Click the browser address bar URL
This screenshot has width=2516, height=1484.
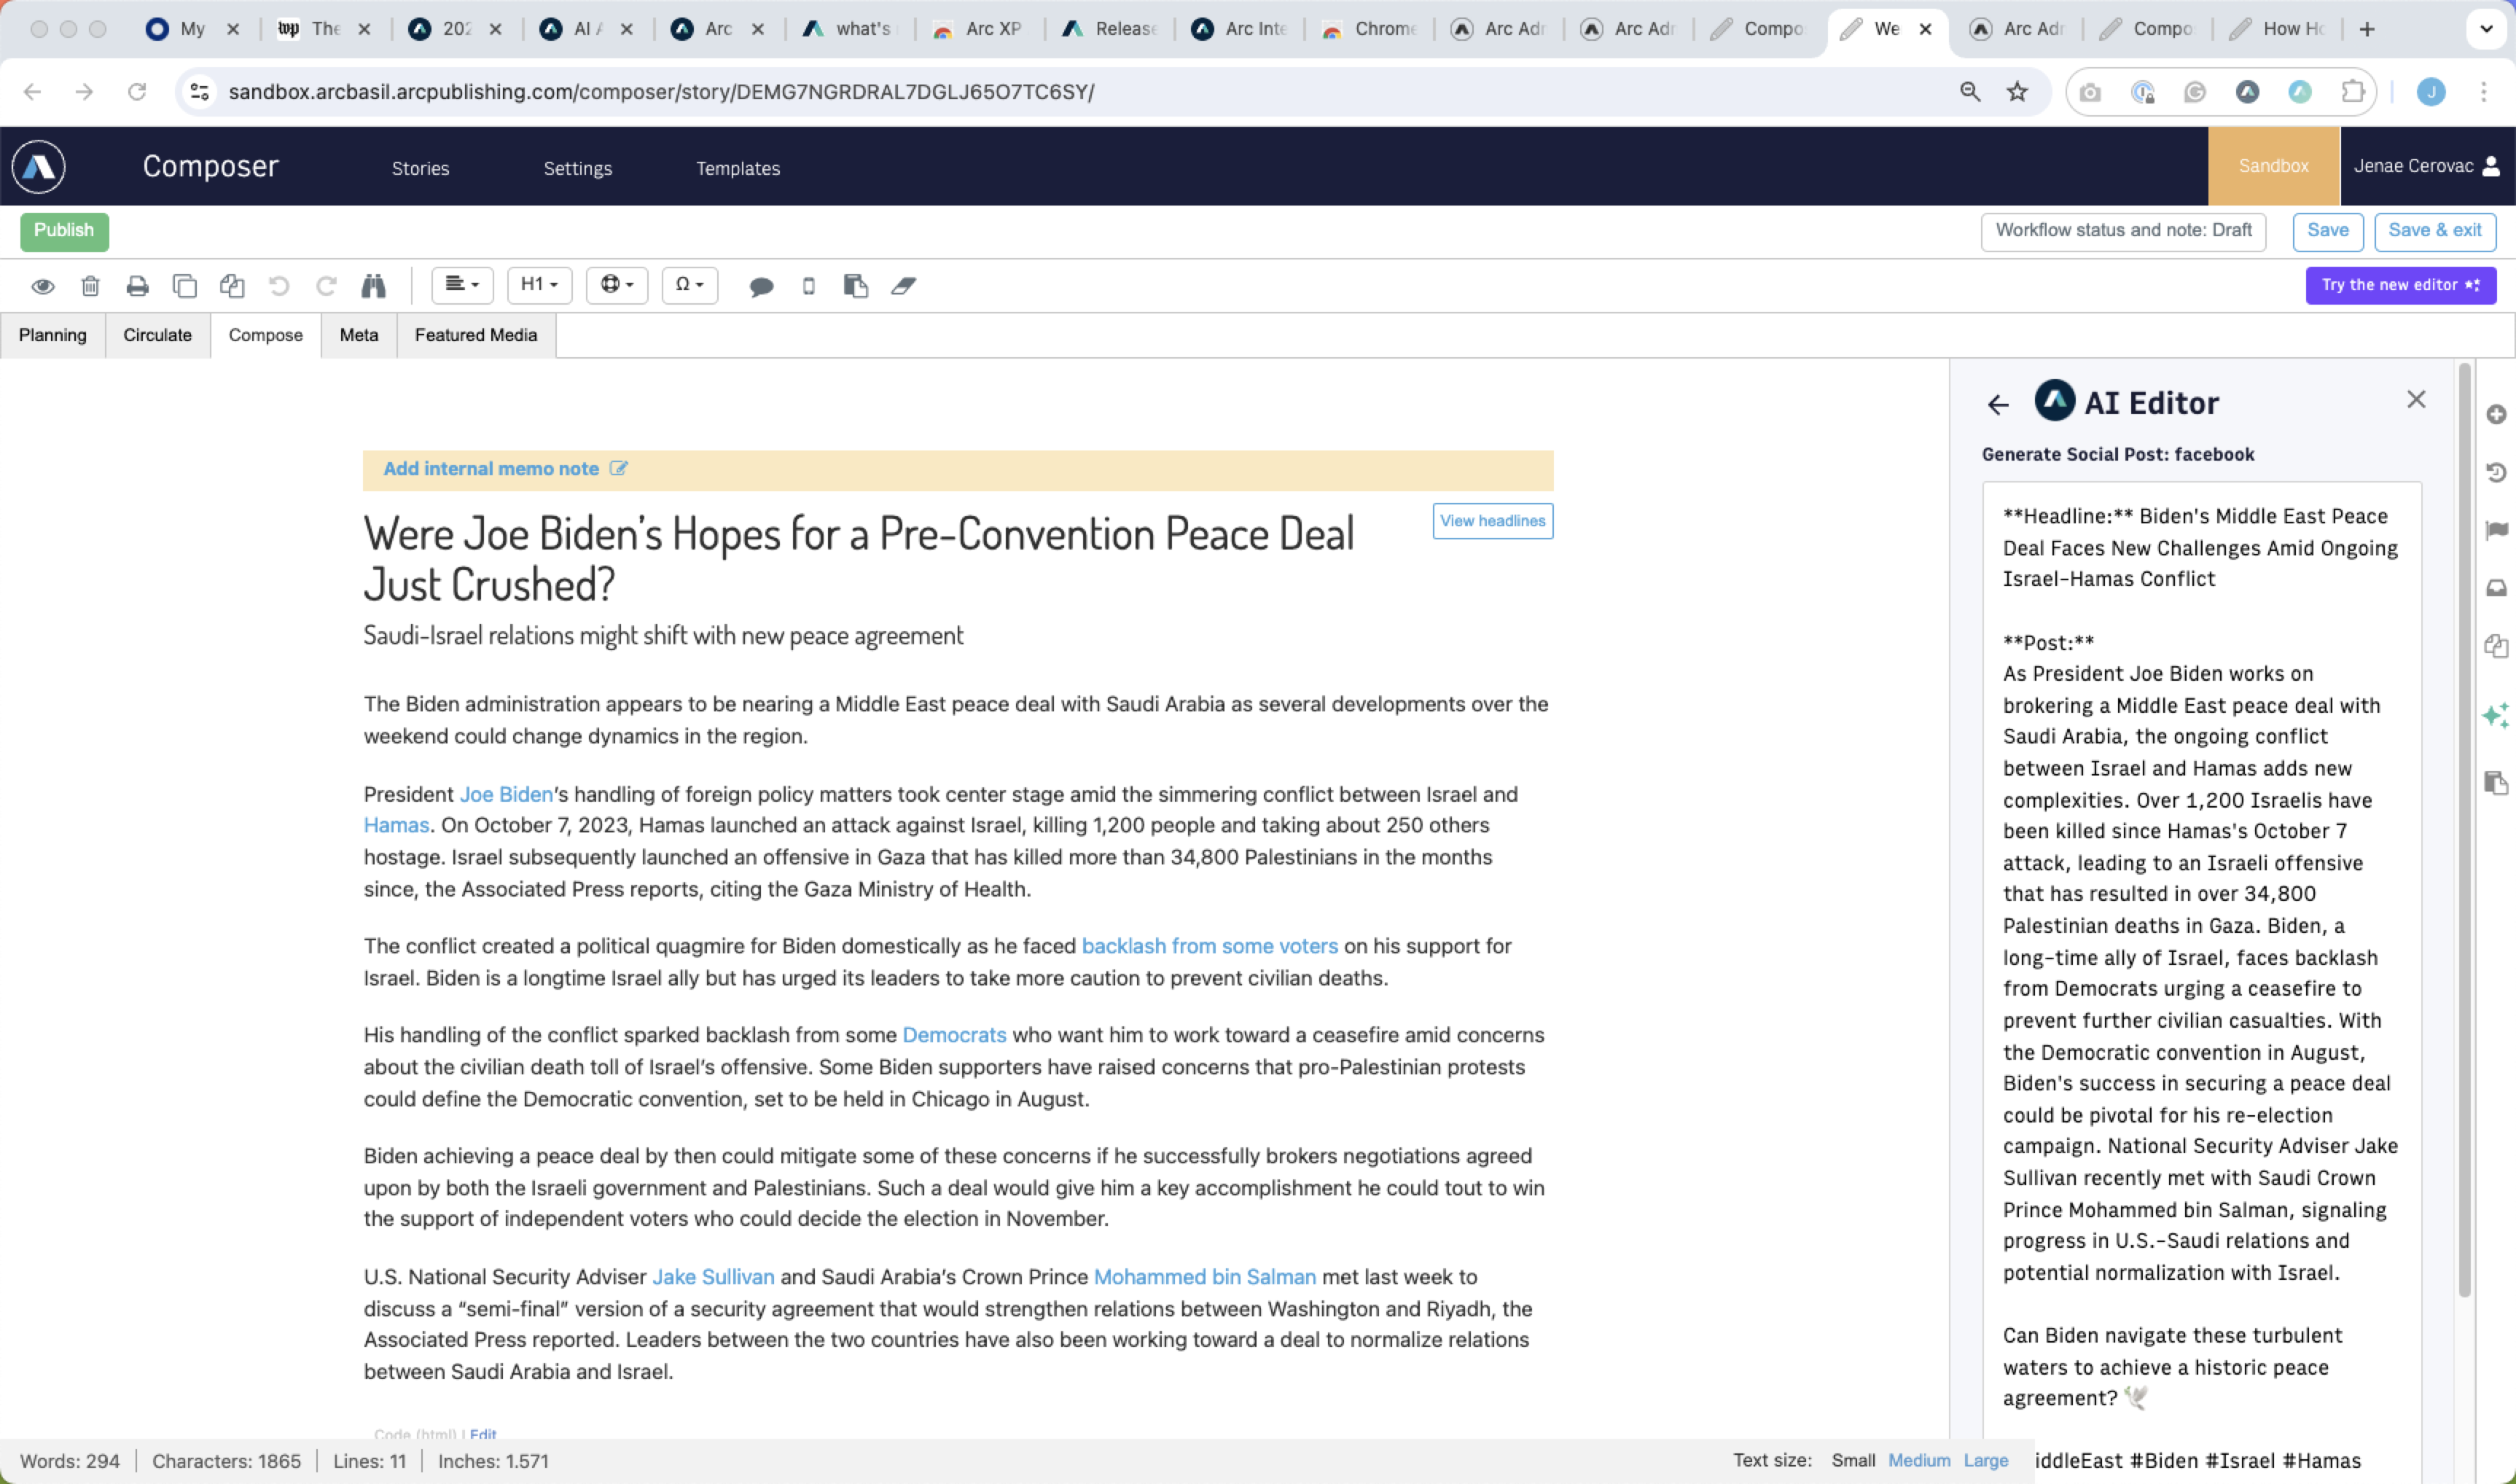(661, 92)
